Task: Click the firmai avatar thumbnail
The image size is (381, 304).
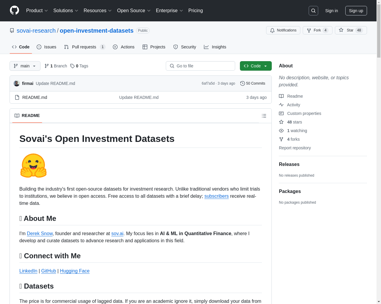Action: (x=17, y=83)
